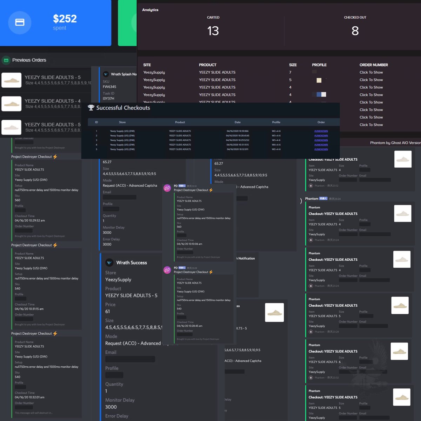Open sand slide thumbnail in half-hidden Wrath card
Viewport: 421px width, 421px height.
click(274, 313)
